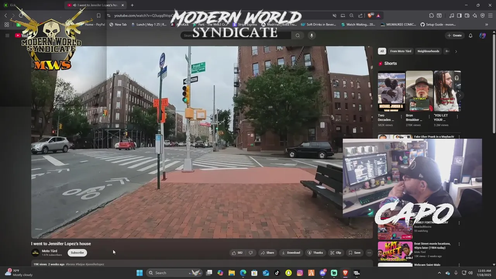
Task: Open TikTok from taskbar
Action: tap(277, 273)
